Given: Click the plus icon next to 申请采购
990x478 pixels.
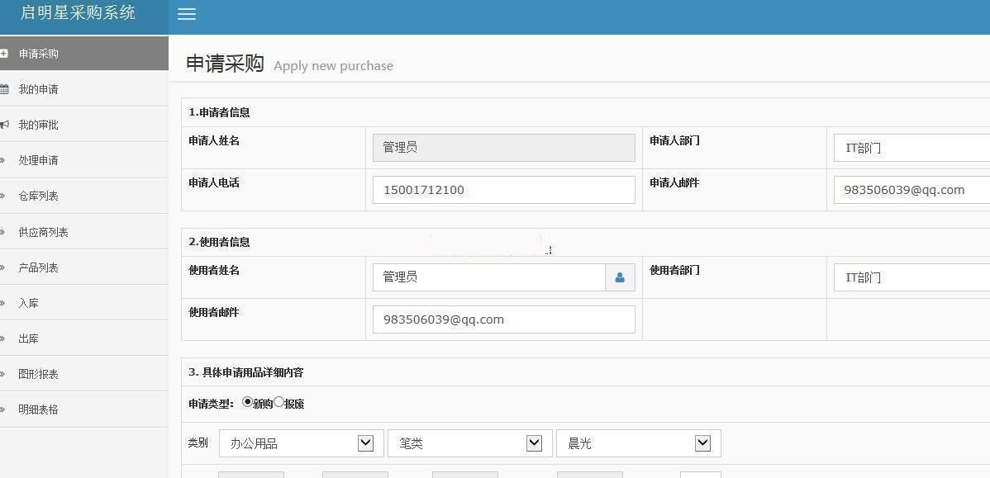Looking at the screenshot, I should (x=4, y=54).
